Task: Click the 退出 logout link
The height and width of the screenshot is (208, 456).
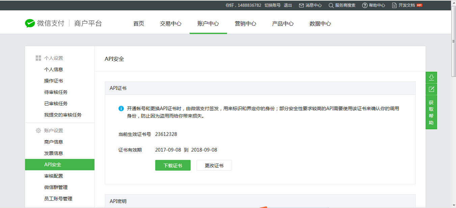Action: tap(288, 5)
